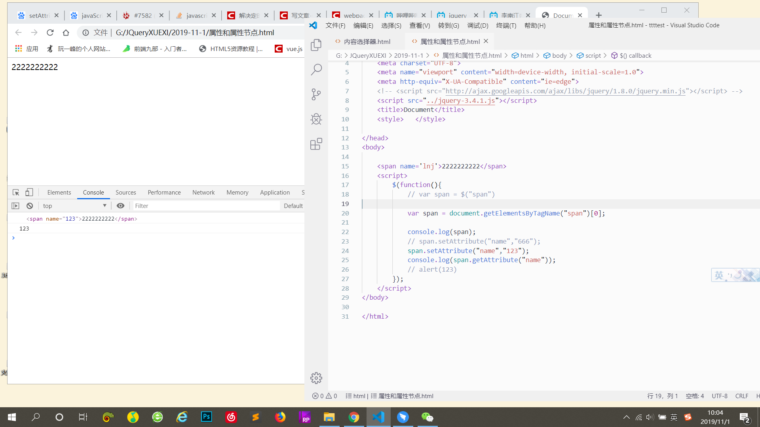Screen dimensions: 760x427
Task: Open Windows notification center icon
Action: [745, 418]
